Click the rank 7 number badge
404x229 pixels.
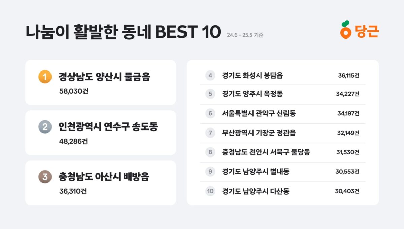tap(210, 133)
